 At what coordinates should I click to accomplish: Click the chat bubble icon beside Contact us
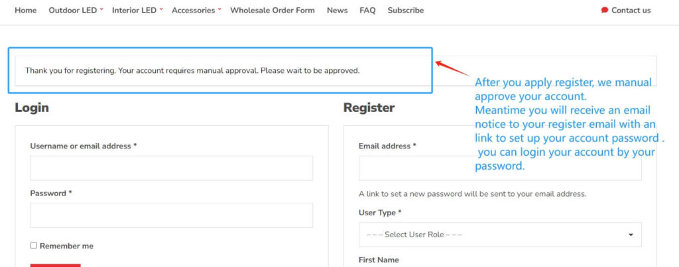[604, 10]
